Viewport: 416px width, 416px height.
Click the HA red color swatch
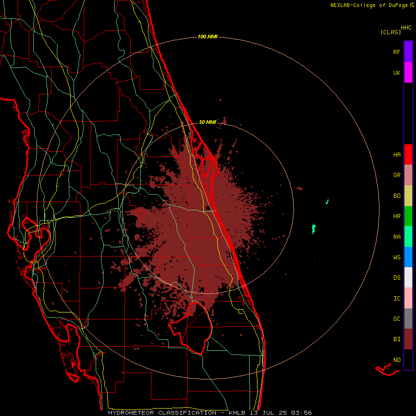(408, 154)
